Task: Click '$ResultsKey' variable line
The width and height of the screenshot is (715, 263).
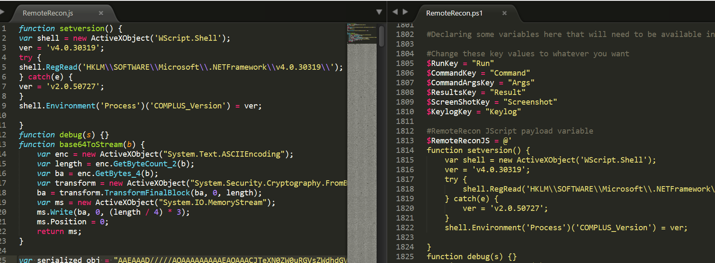Action: point(476,92)
